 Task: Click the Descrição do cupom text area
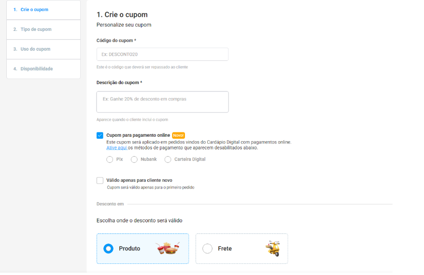click(x=162, y=101)
